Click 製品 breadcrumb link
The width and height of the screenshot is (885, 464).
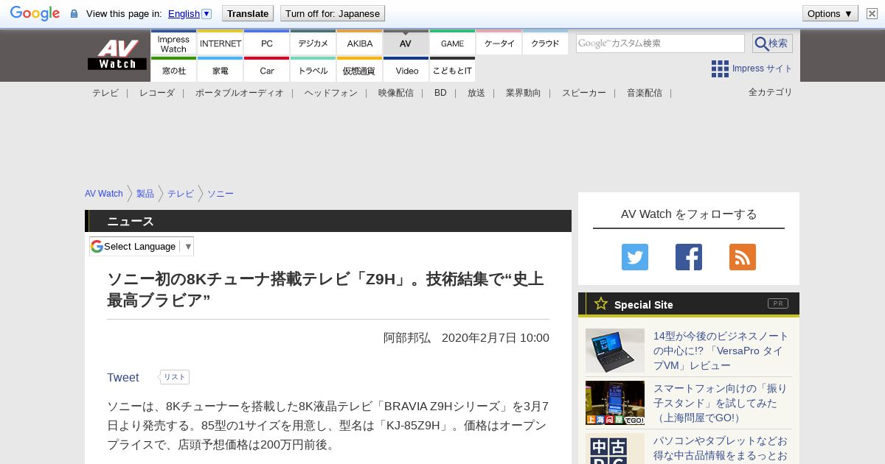pyautogui.click(x=145, y=194)
